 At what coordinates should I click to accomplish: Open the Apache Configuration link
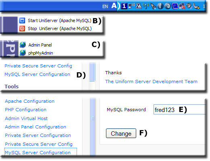(29, 101)
